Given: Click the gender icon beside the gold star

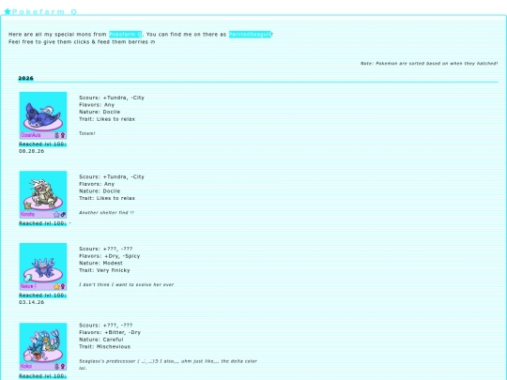Looking at the screenshot, I should 63,286.
